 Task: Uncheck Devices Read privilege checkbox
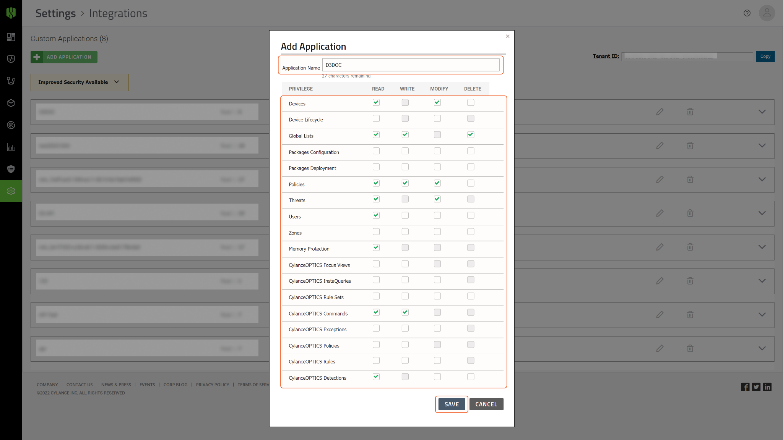tap(376, 102)
